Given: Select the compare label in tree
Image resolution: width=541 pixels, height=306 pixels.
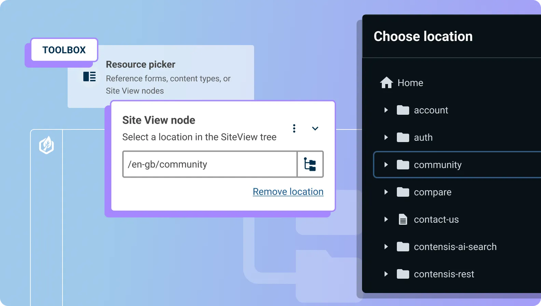Looking at the screenshot, I should [433, 192].
